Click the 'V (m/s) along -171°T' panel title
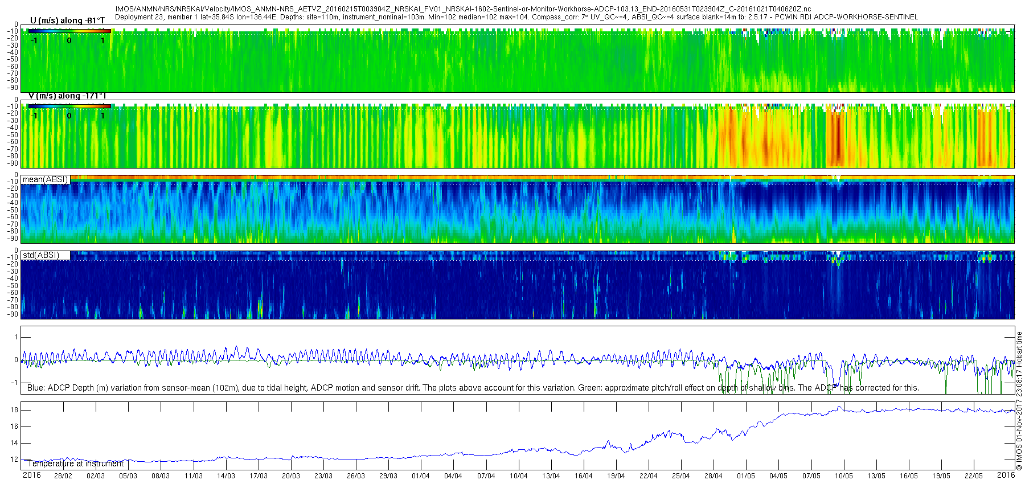The image size is (1025, 484). [x=67, y=96]
